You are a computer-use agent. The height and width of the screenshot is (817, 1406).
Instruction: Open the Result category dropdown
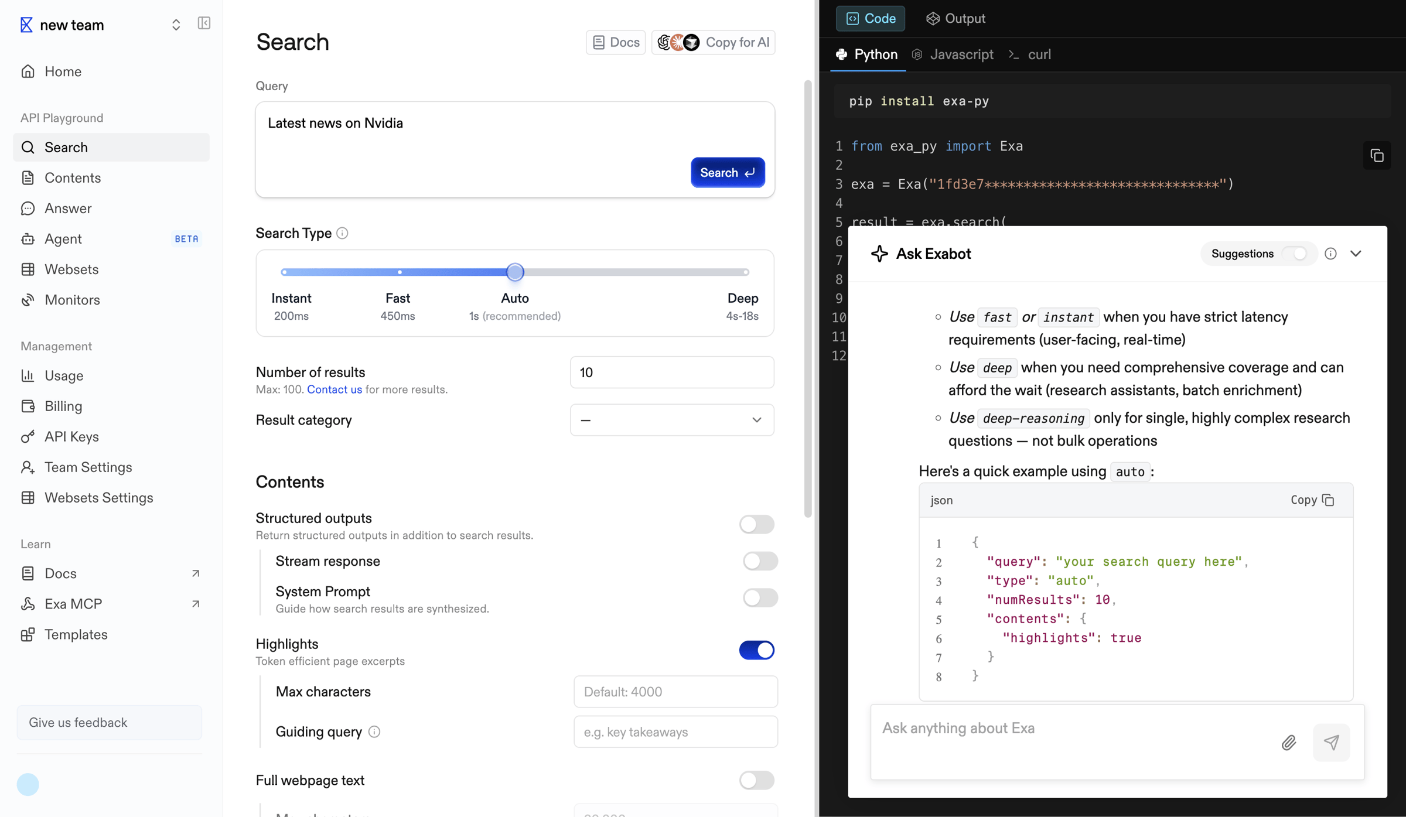click(672, 420)
